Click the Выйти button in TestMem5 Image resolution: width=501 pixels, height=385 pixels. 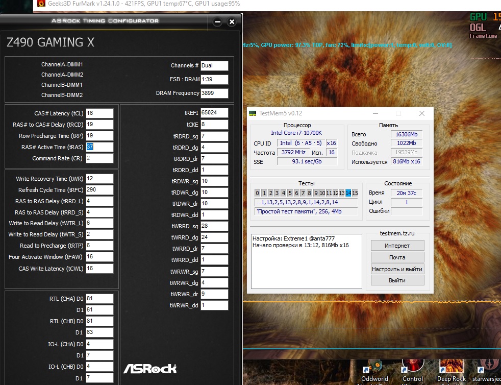(x=397, y=280)
